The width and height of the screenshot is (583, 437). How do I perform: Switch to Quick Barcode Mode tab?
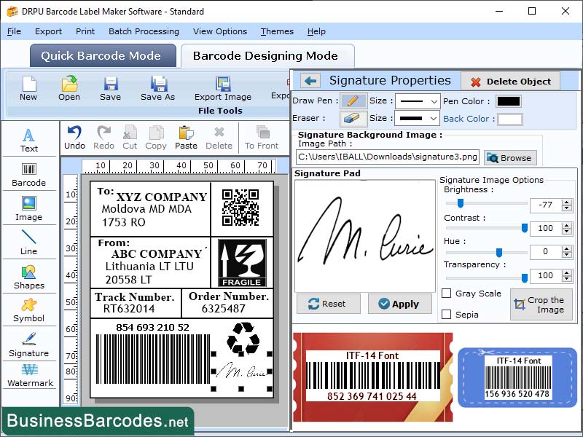[x=102, y=55]
